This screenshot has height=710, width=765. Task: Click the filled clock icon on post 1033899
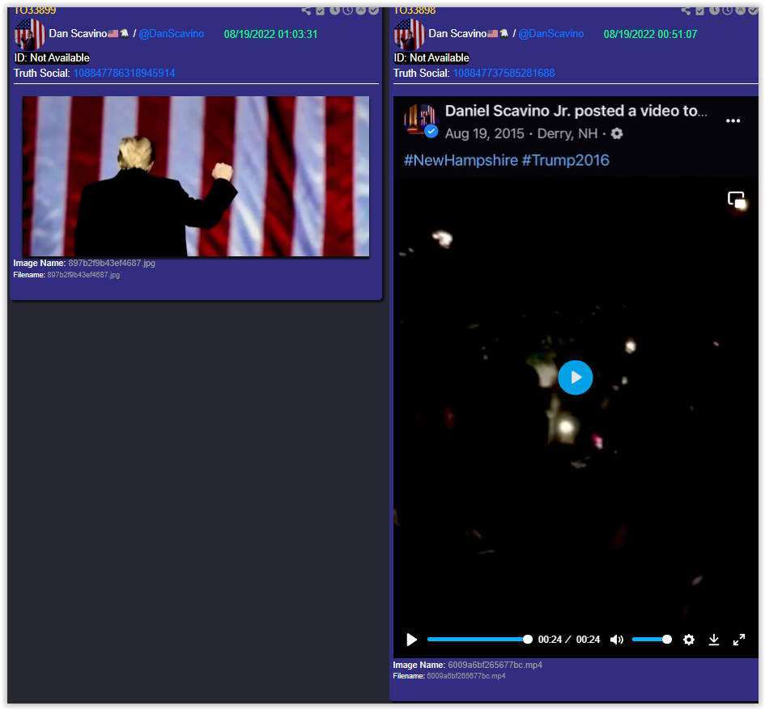tap(334, 11)
